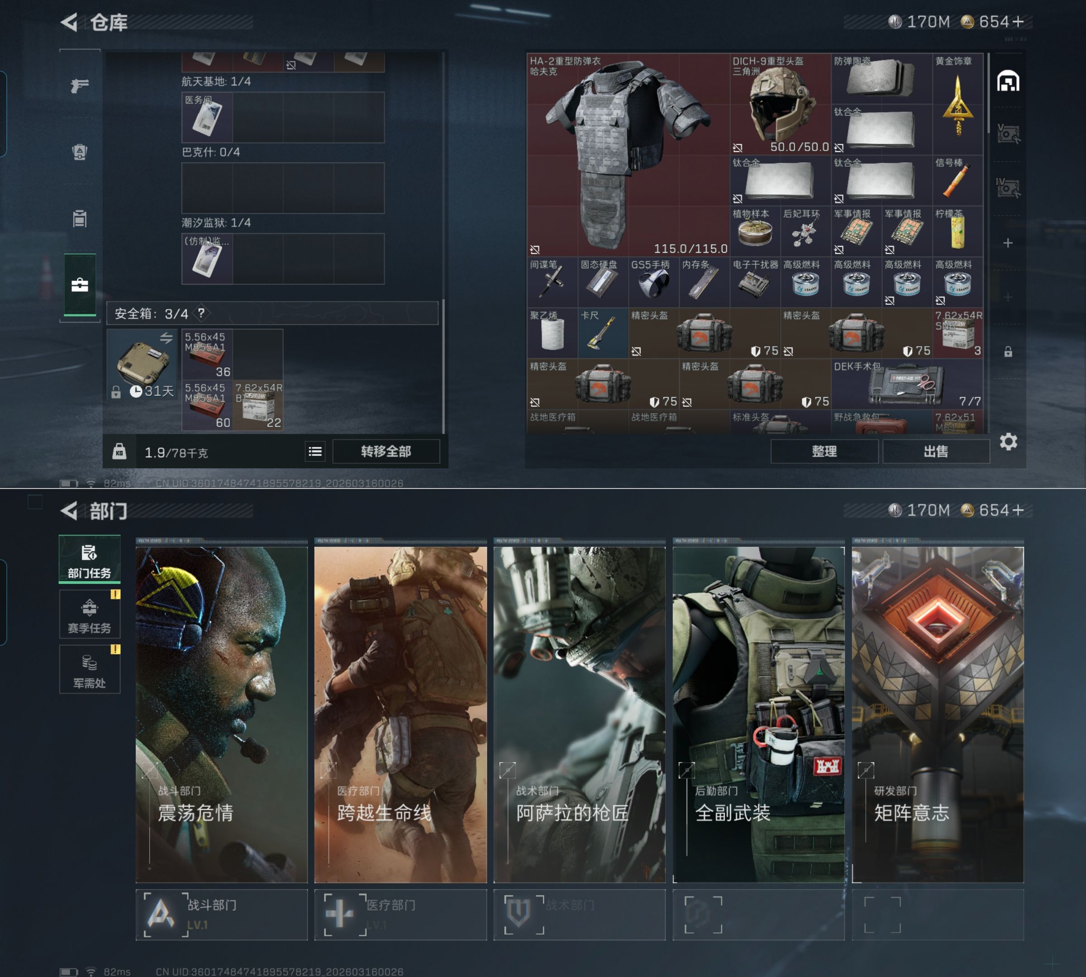
Task: Expand a new stash tab with plus
Action: tap(1008, 243)
